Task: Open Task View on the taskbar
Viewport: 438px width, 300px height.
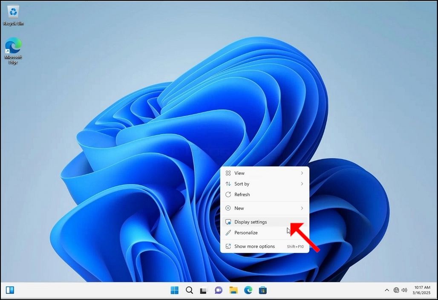Action: point(204,291)
